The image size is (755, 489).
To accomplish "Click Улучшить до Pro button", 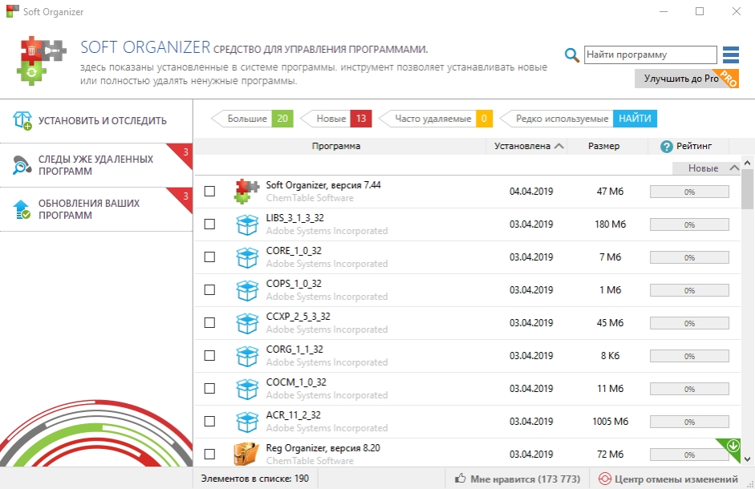I will pyautogui.click(x=687, y=79).
